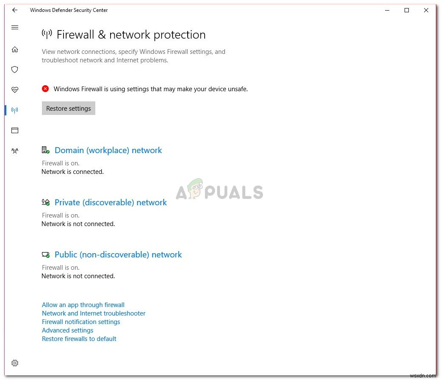
Task: Open Family options people icon
Action: 15,151
